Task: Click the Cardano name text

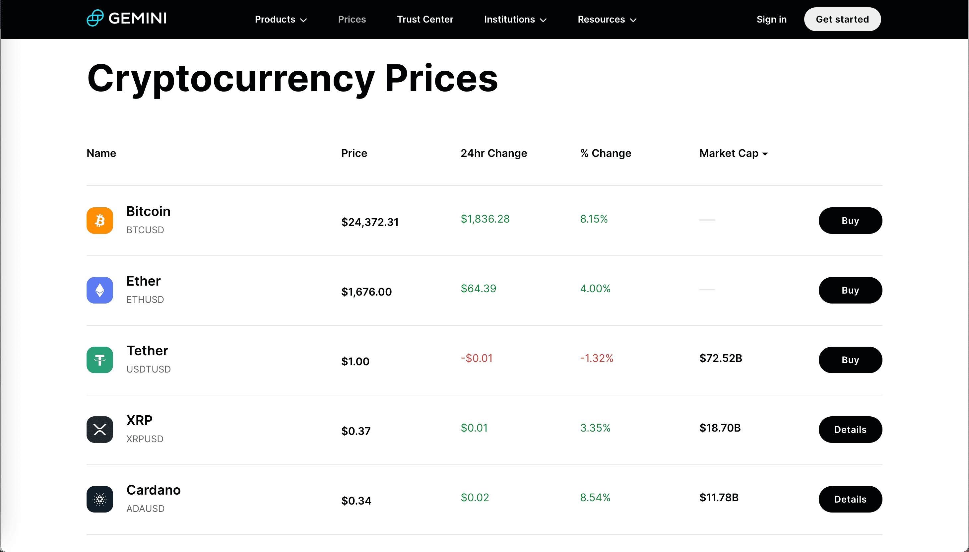Action: click(x=154, y=490)
